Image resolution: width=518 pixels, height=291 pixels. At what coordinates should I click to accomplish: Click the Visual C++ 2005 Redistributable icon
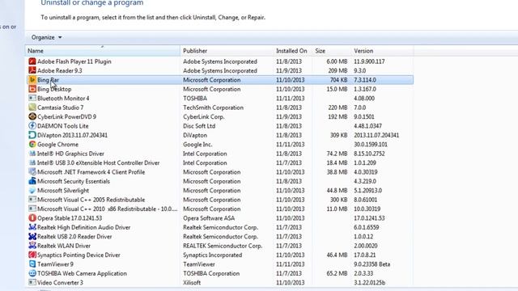[x=32, y=200]
